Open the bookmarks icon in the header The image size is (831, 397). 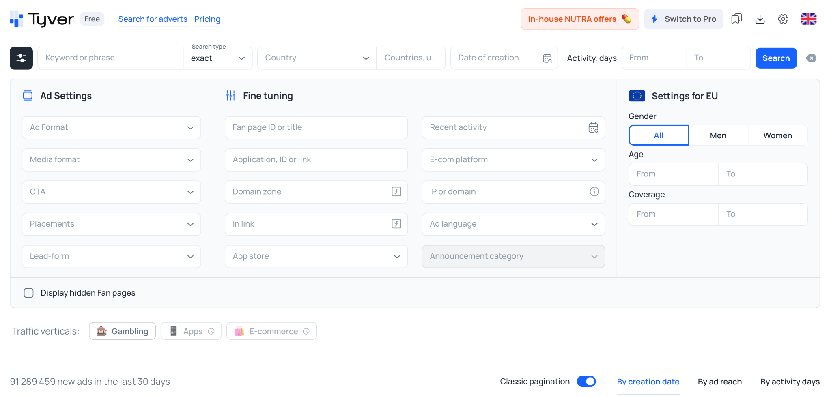pyautogui.click(x=736, y=19)
